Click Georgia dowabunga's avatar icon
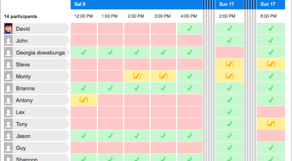Image resolution: width=292 pixels, height=161 pixels. (8, 52)
